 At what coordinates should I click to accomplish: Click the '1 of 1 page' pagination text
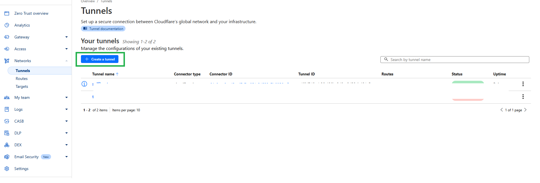pyautogui.click(x=513, y=110)
